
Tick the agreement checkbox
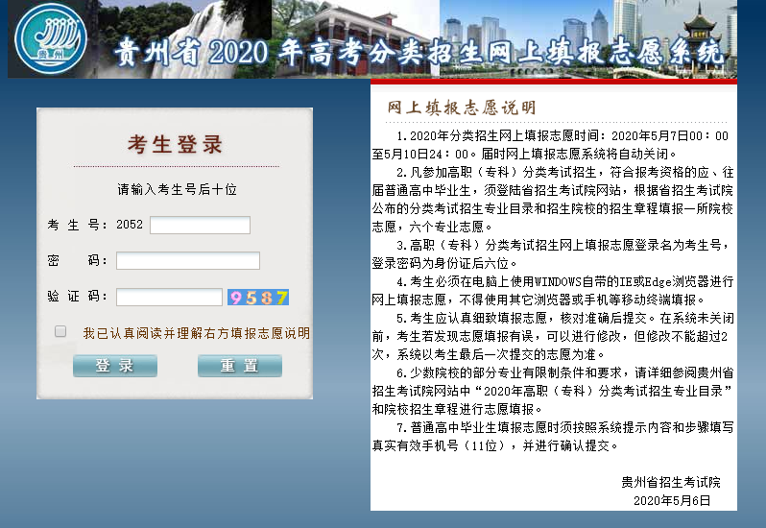pyautogui.click(x=60, y=331)
